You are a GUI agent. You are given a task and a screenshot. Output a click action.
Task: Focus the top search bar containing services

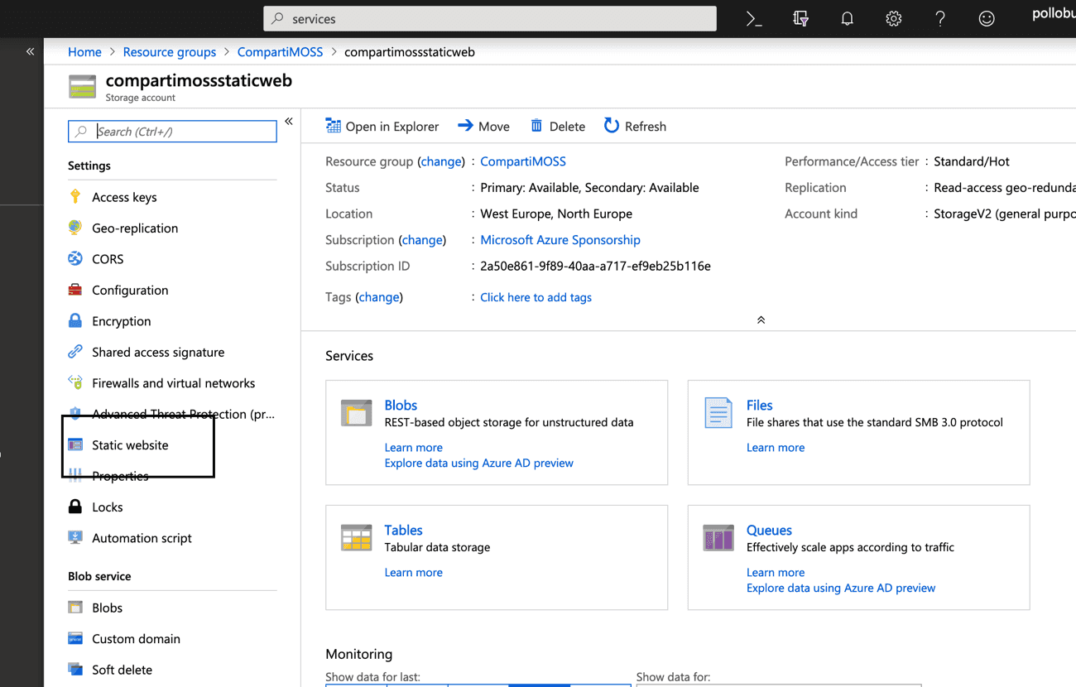tap(490, 18)
